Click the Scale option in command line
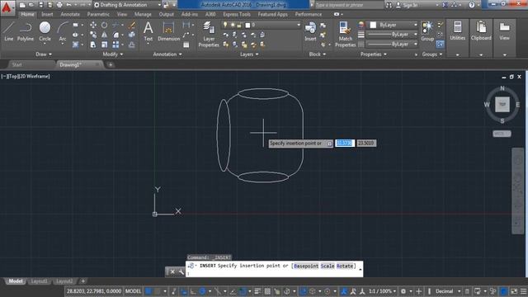The height and width of the screenshot is (297, 528). pos(328,266)
